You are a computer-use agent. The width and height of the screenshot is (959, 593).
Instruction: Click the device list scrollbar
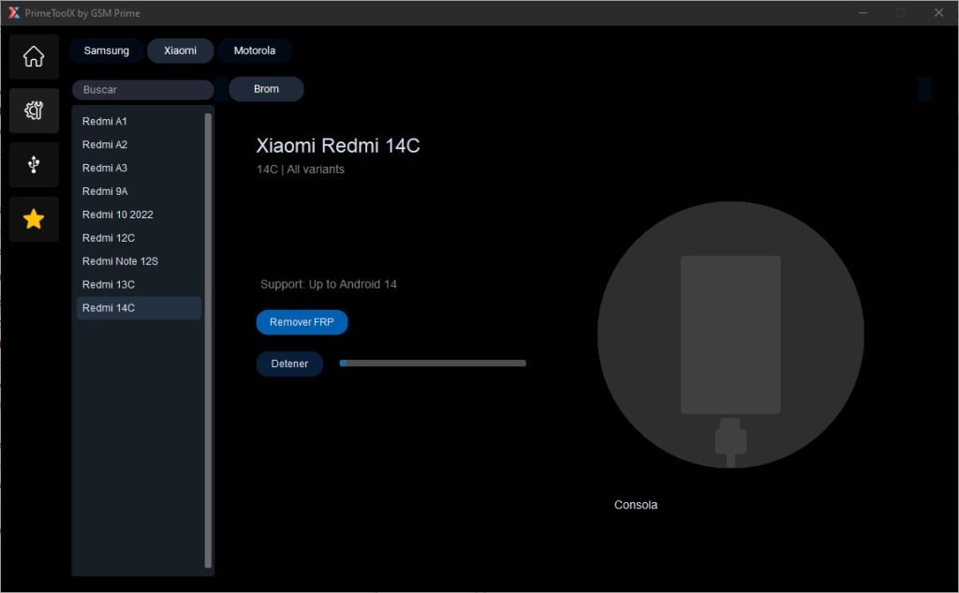coord(208,339)
